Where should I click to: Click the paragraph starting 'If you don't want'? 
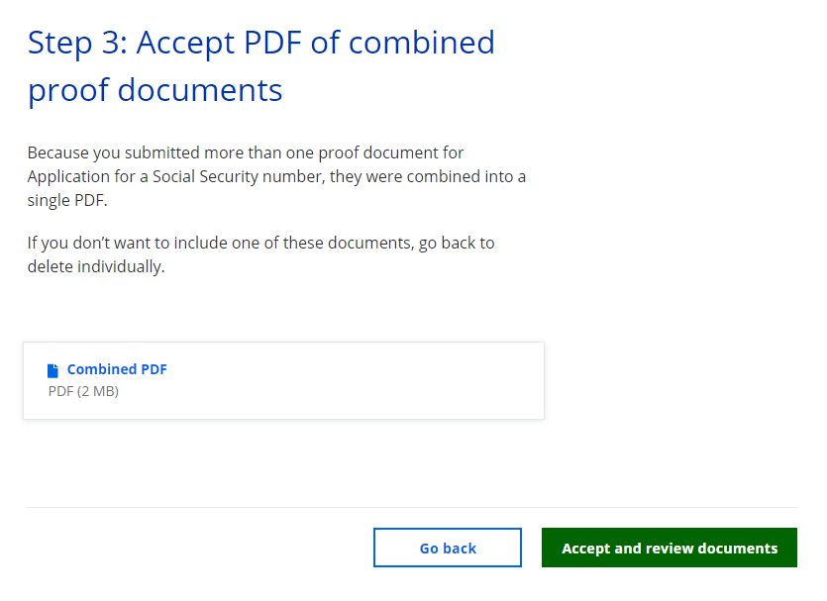point(260,254)
